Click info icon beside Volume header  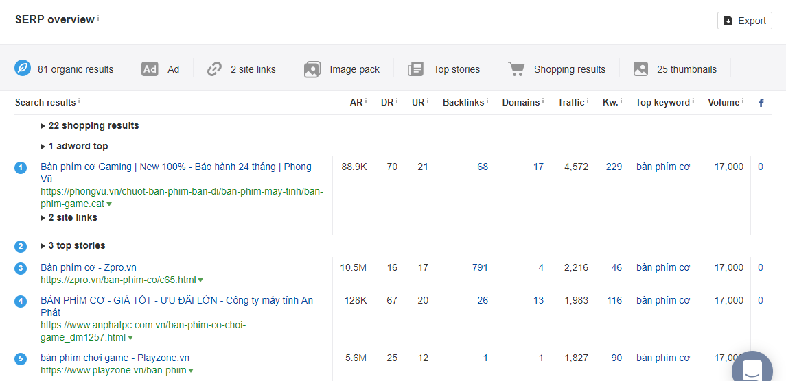tap(743, 101)
